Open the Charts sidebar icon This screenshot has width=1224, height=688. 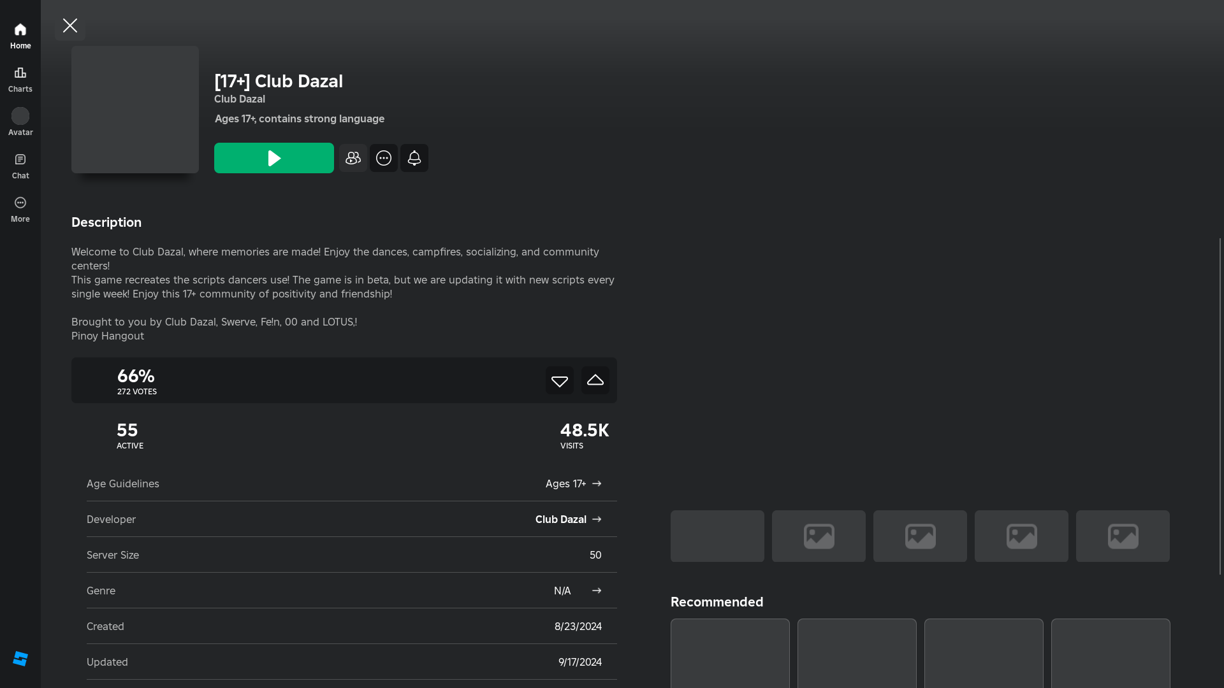(x=20, y=79)
